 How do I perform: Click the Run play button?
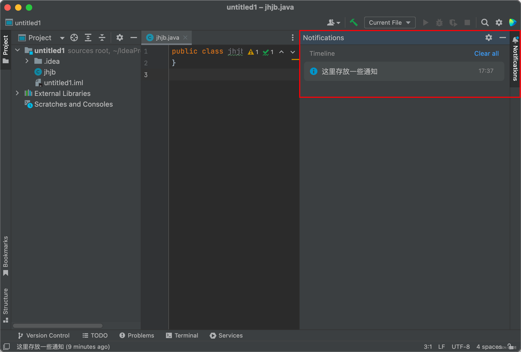click(425, 23)
